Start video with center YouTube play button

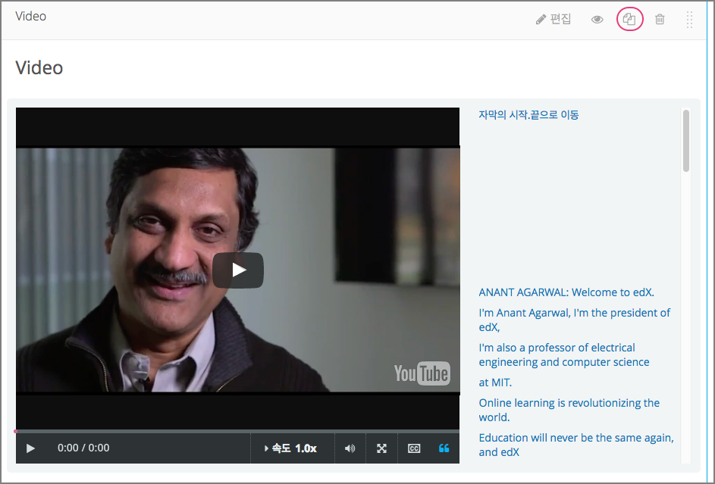pyautogui.click(x=238, y=270)
